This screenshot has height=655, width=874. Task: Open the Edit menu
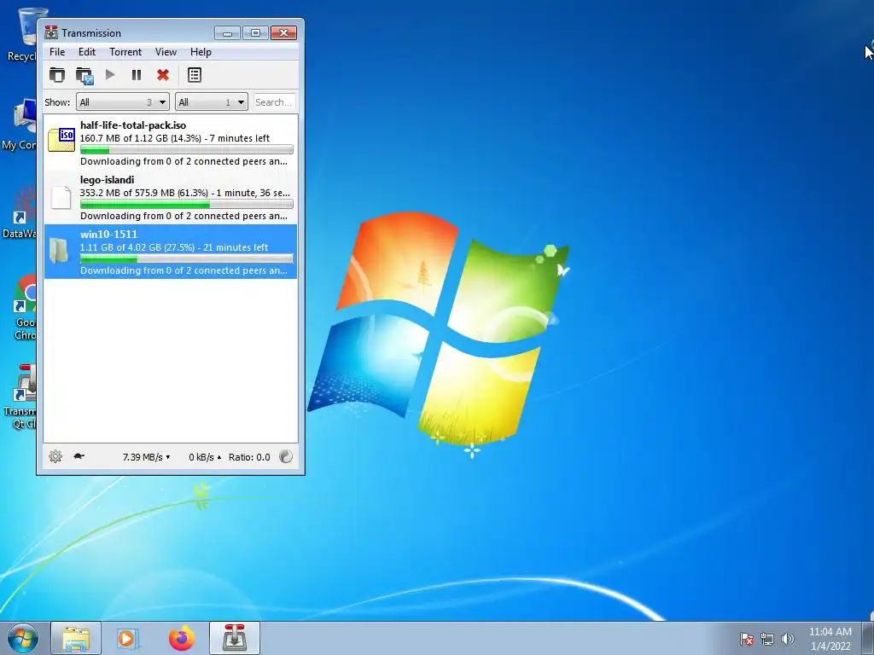tap(87, 52)
